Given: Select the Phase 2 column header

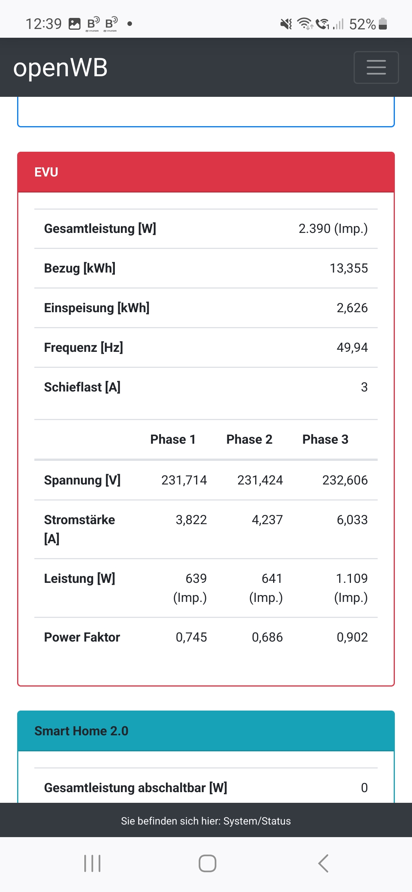Looking at the screenshot, I should 249,439.
